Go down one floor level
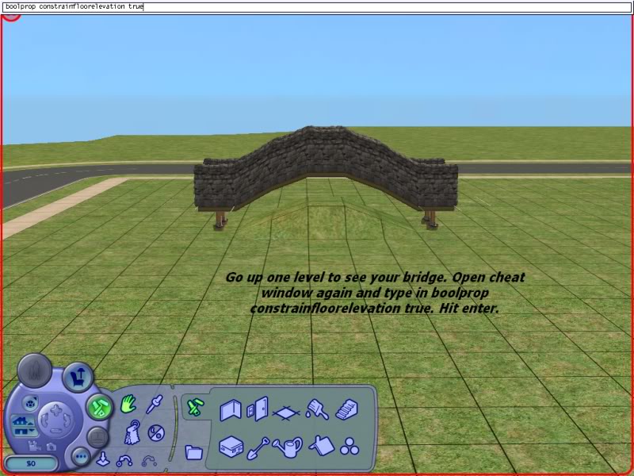634x476 pixels. tap(25, 432)
